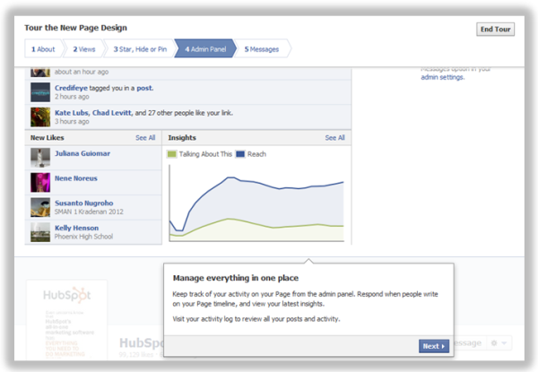Click the Kate Lubs notification avatar
The width and height of the screenshot is (538, 372).
point(39,116)
